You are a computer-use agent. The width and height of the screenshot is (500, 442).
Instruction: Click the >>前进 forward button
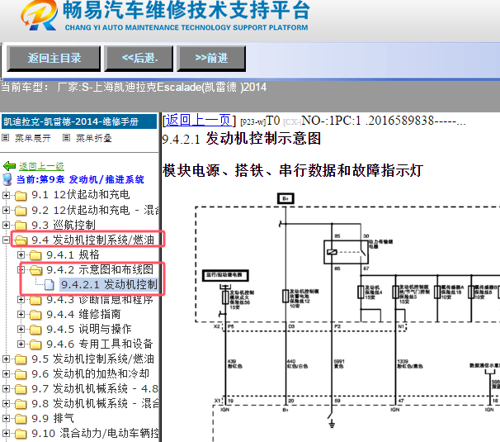pyautogui.click(x=211, y=59)
